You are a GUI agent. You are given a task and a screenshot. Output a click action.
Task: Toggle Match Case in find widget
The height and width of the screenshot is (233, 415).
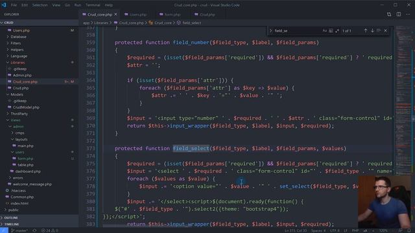(324, 30)
